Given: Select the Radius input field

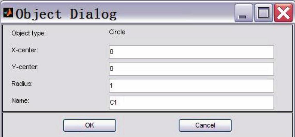Looking at the screenshot, I should 191,86.
